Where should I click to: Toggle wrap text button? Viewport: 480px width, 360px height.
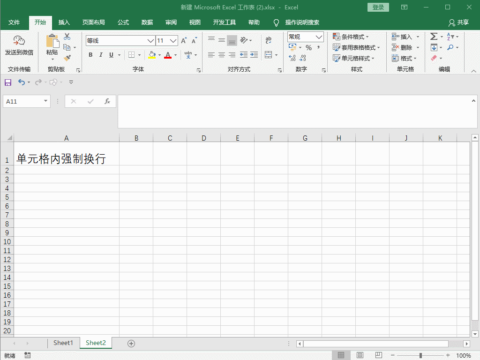click(269, 40)
